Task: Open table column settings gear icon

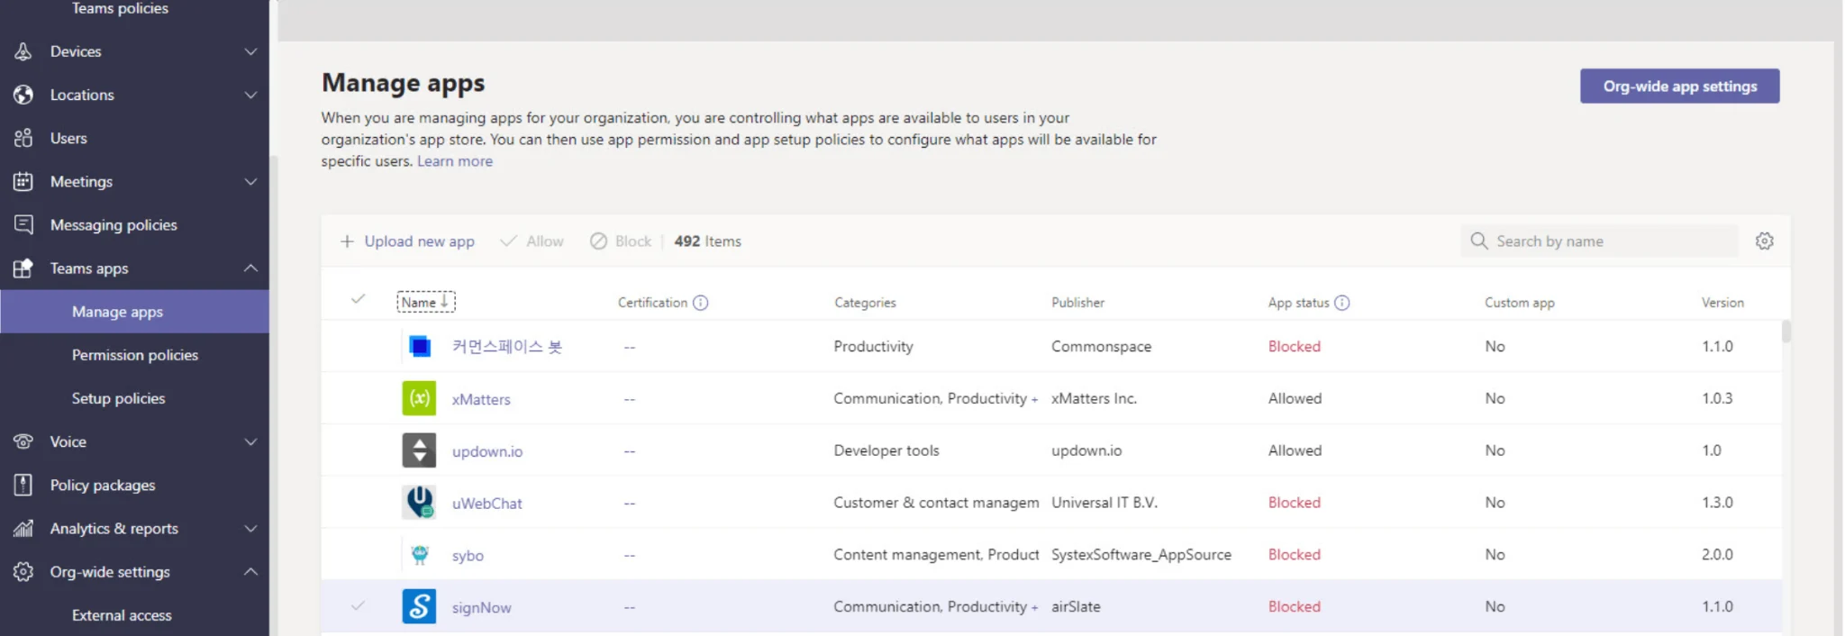Action: [x=1764, y=241]
